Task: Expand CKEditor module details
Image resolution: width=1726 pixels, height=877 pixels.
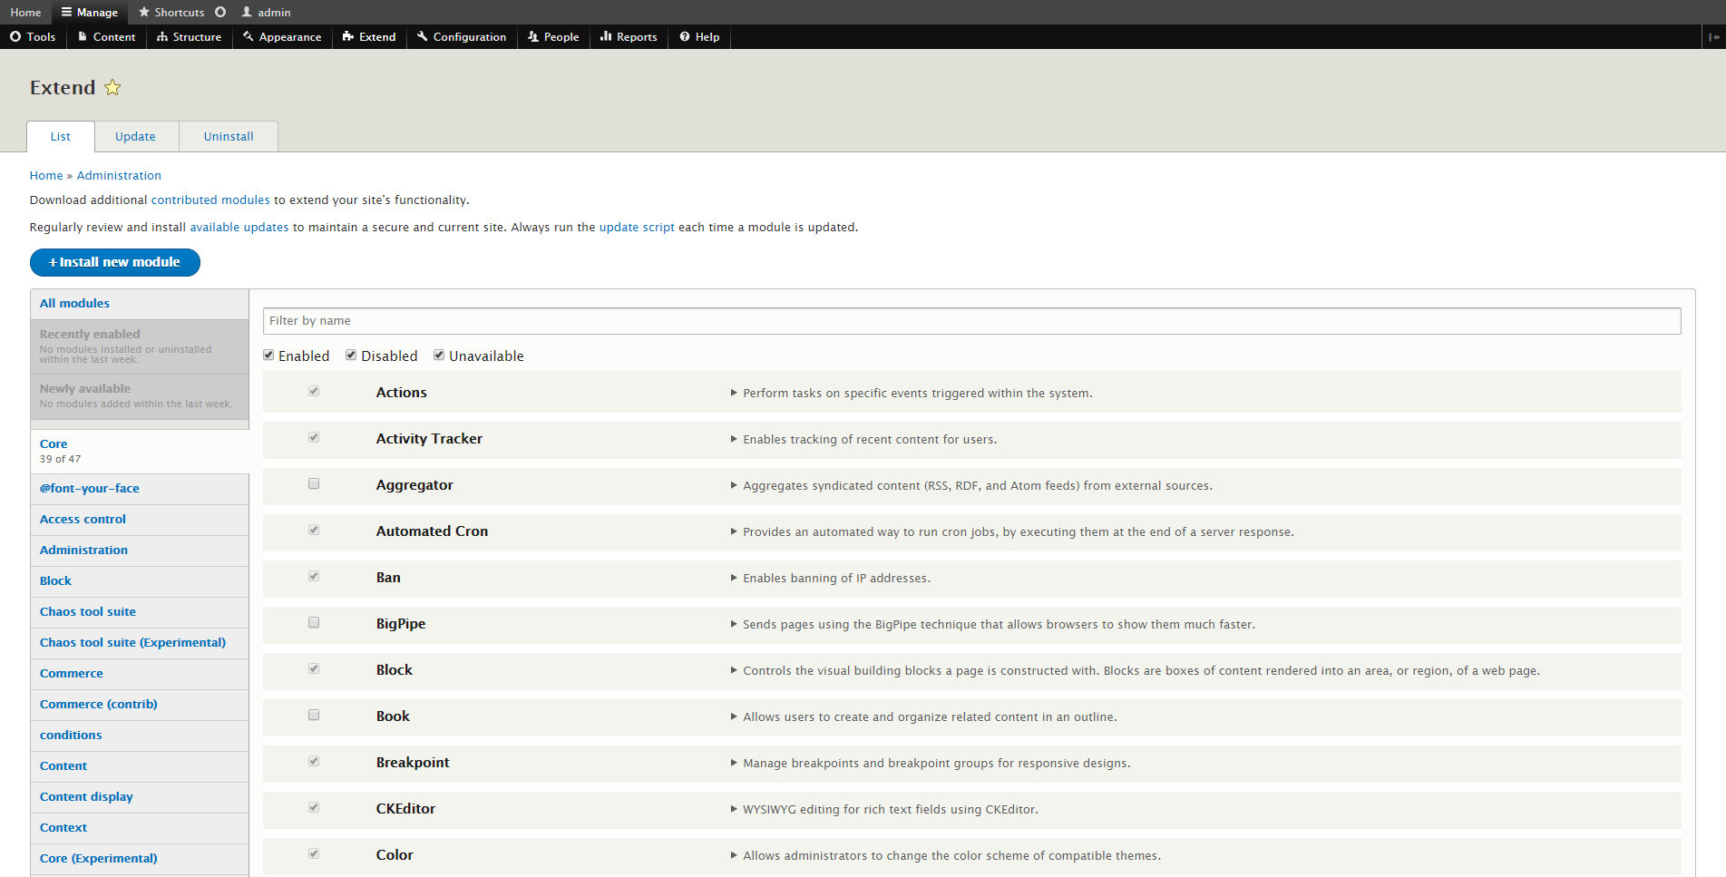Action: point(734,809)
